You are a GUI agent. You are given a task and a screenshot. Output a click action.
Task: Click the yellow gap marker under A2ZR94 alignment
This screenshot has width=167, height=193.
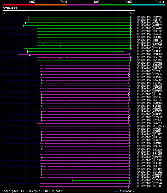[x=60, y=58]
